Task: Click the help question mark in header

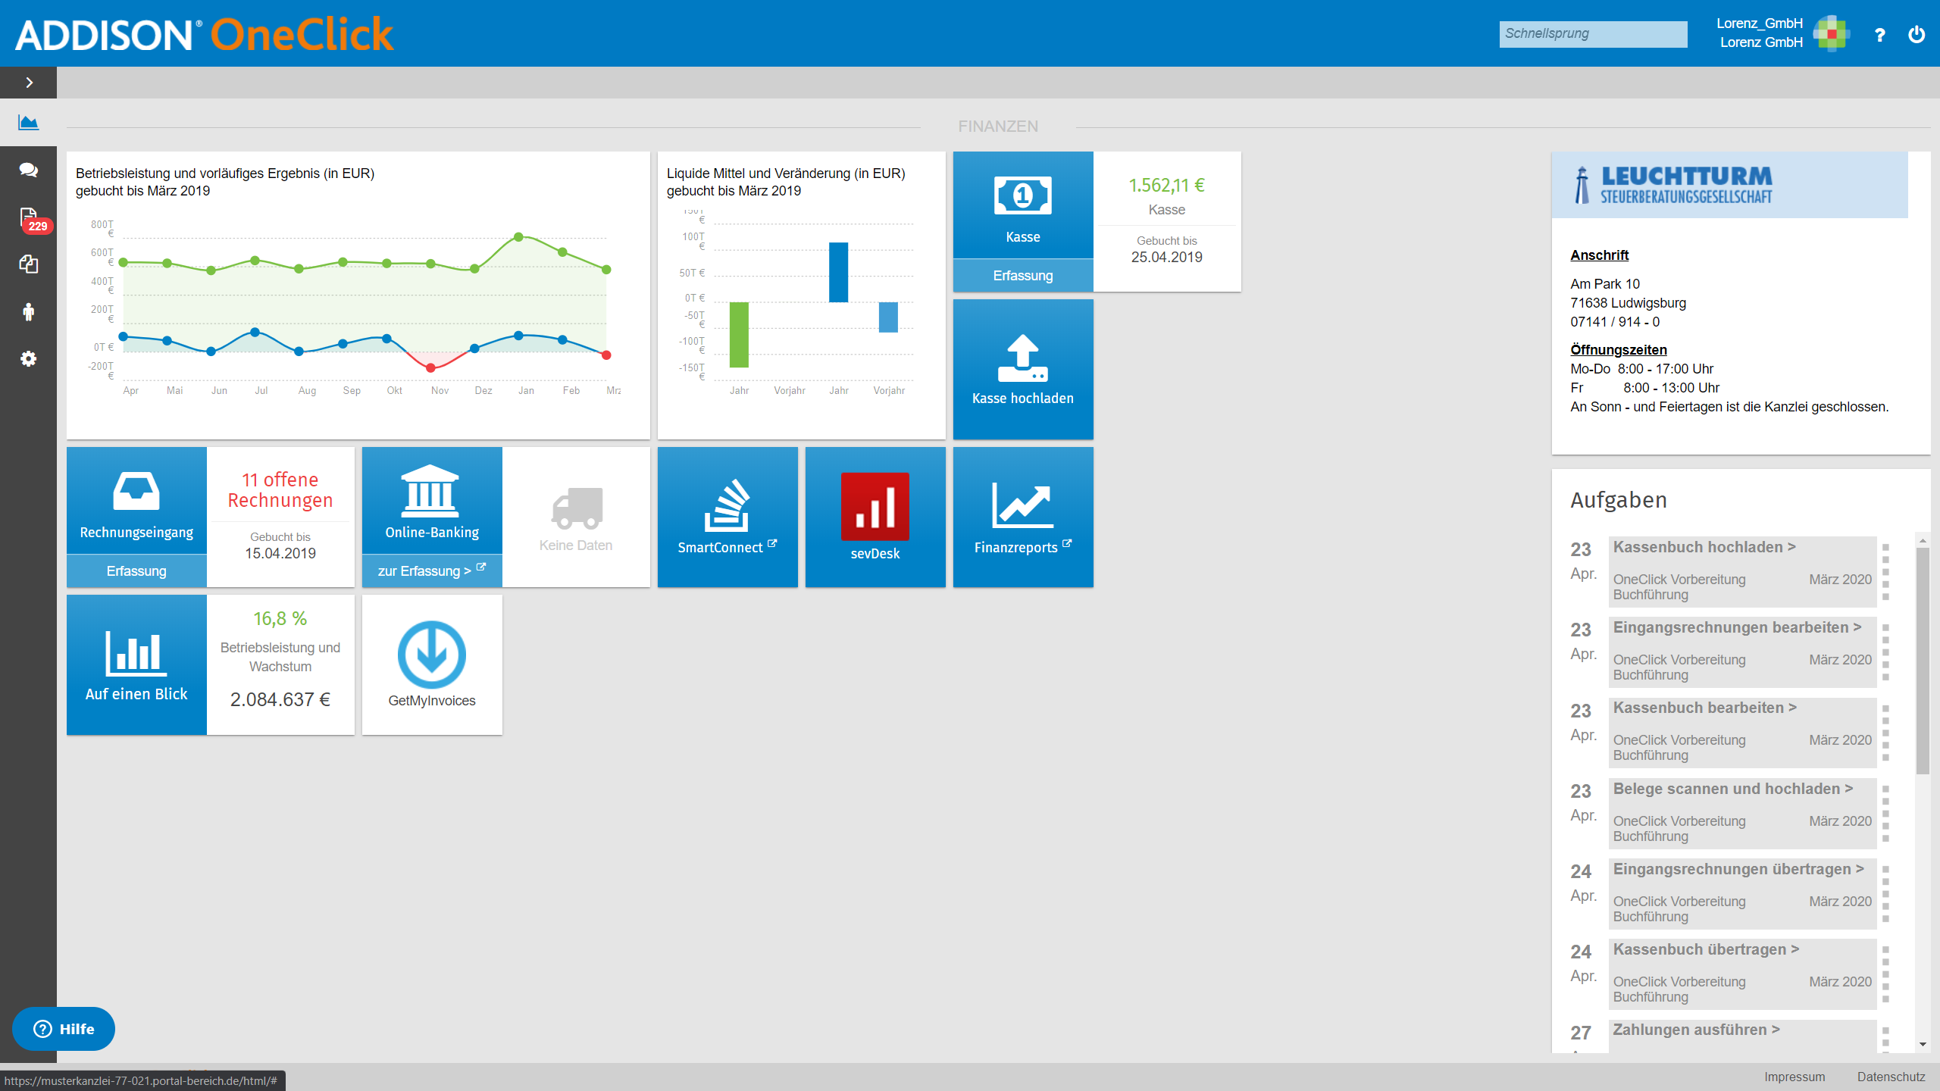Action: [x=1879, y=35]
